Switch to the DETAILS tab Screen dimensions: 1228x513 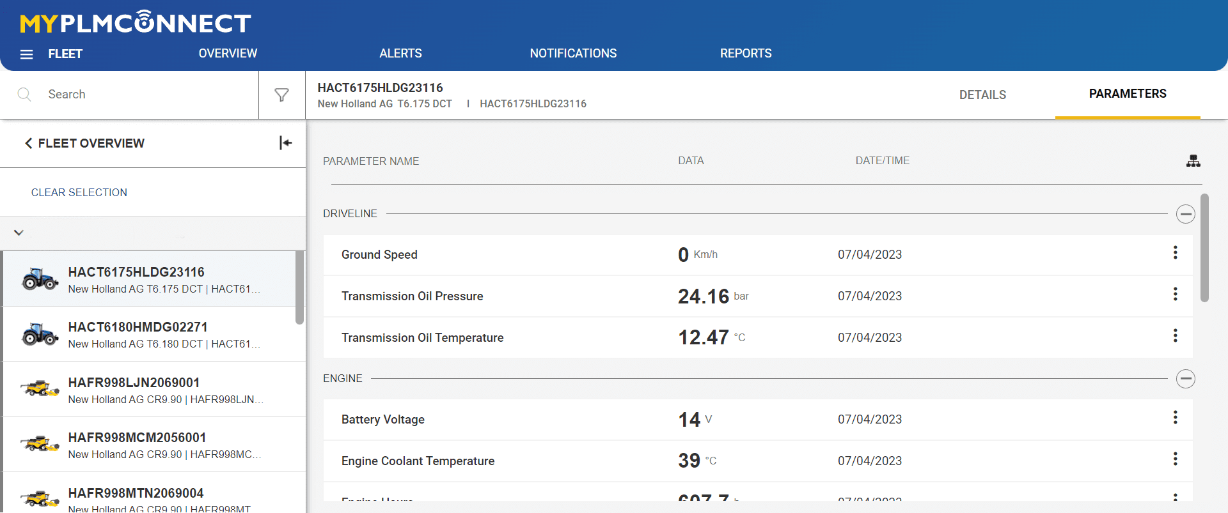click(x=982, y=95)
